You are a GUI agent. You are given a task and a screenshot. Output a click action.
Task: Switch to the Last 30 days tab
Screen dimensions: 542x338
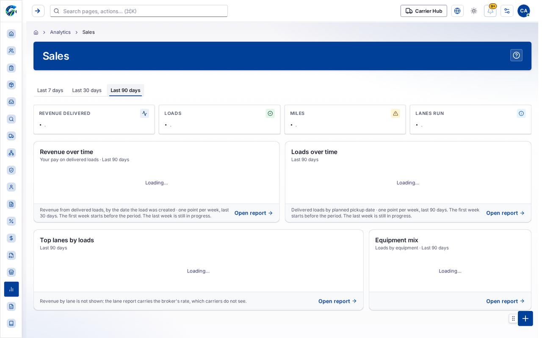point(87,90)
